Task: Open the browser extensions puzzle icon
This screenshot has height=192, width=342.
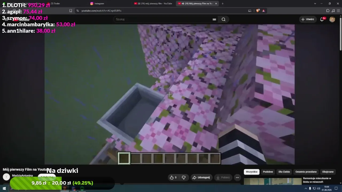Action: coord(328,11)
